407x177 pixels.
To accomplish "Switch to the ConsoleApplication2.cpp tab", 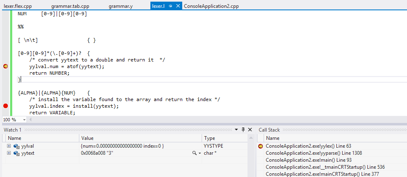I will pos(211,6).
